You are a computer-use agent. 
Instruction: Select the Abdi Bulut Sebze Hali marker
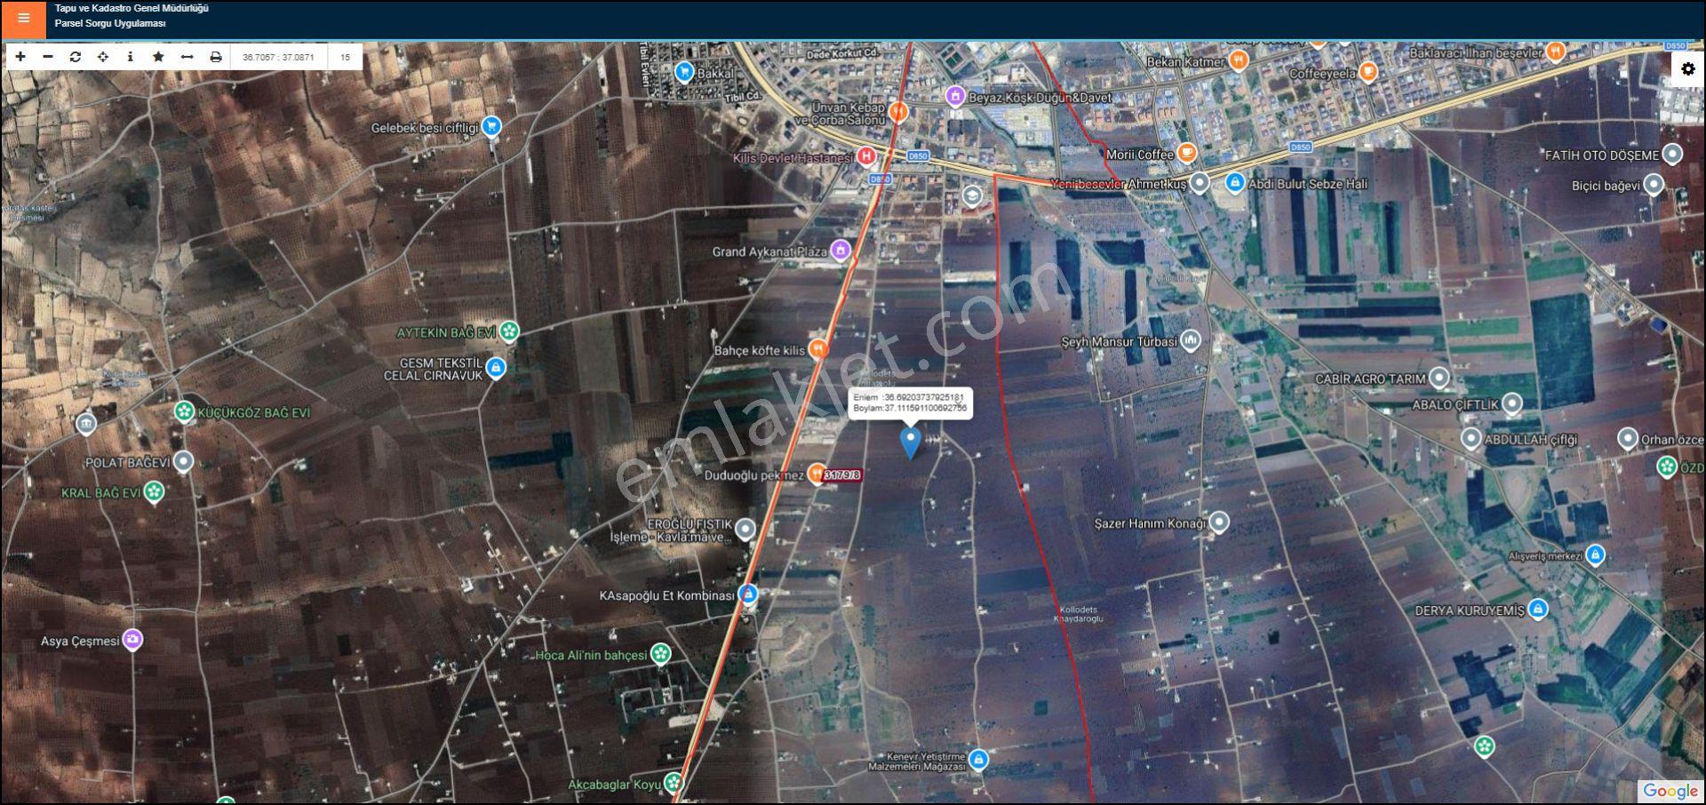pos(1234,183)
